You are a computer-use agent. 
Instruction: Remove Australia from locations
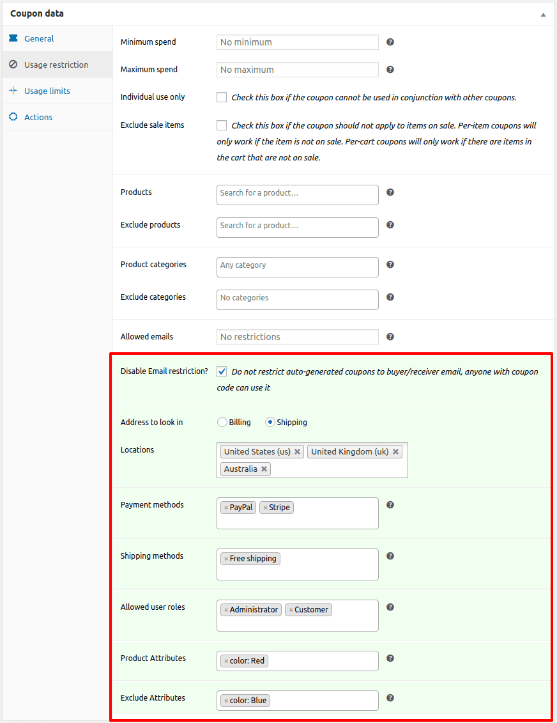pyautogui.click(x=264, y=469)
